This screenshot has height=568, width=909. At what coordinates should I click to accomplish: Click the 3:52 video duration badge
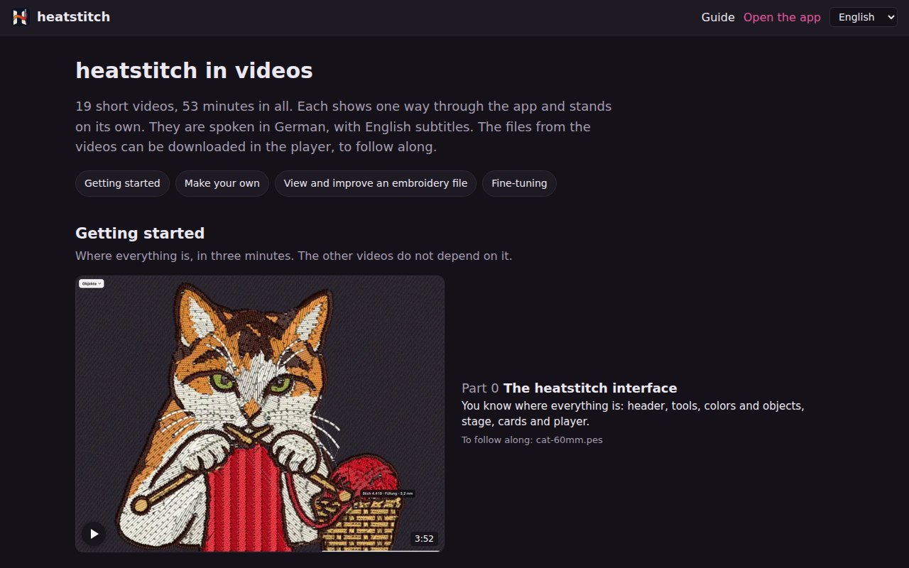(x=424, y=539)
